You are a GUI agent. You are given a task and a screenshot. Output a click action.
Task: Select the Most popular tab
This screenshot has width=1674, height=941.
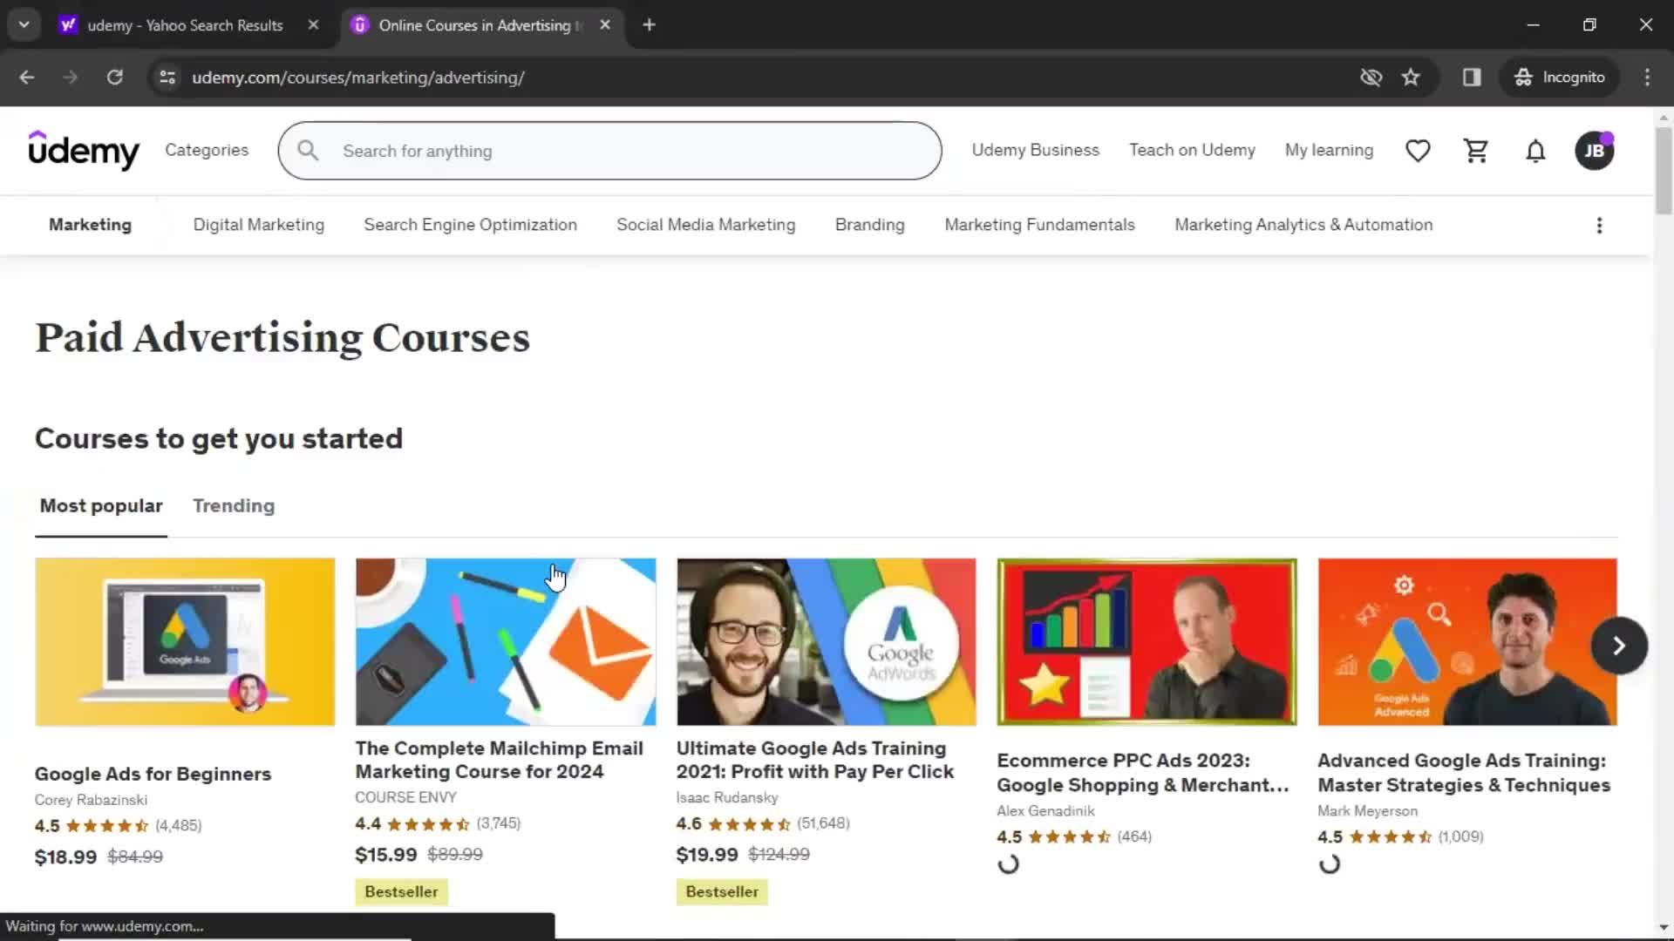click(101, 505)
